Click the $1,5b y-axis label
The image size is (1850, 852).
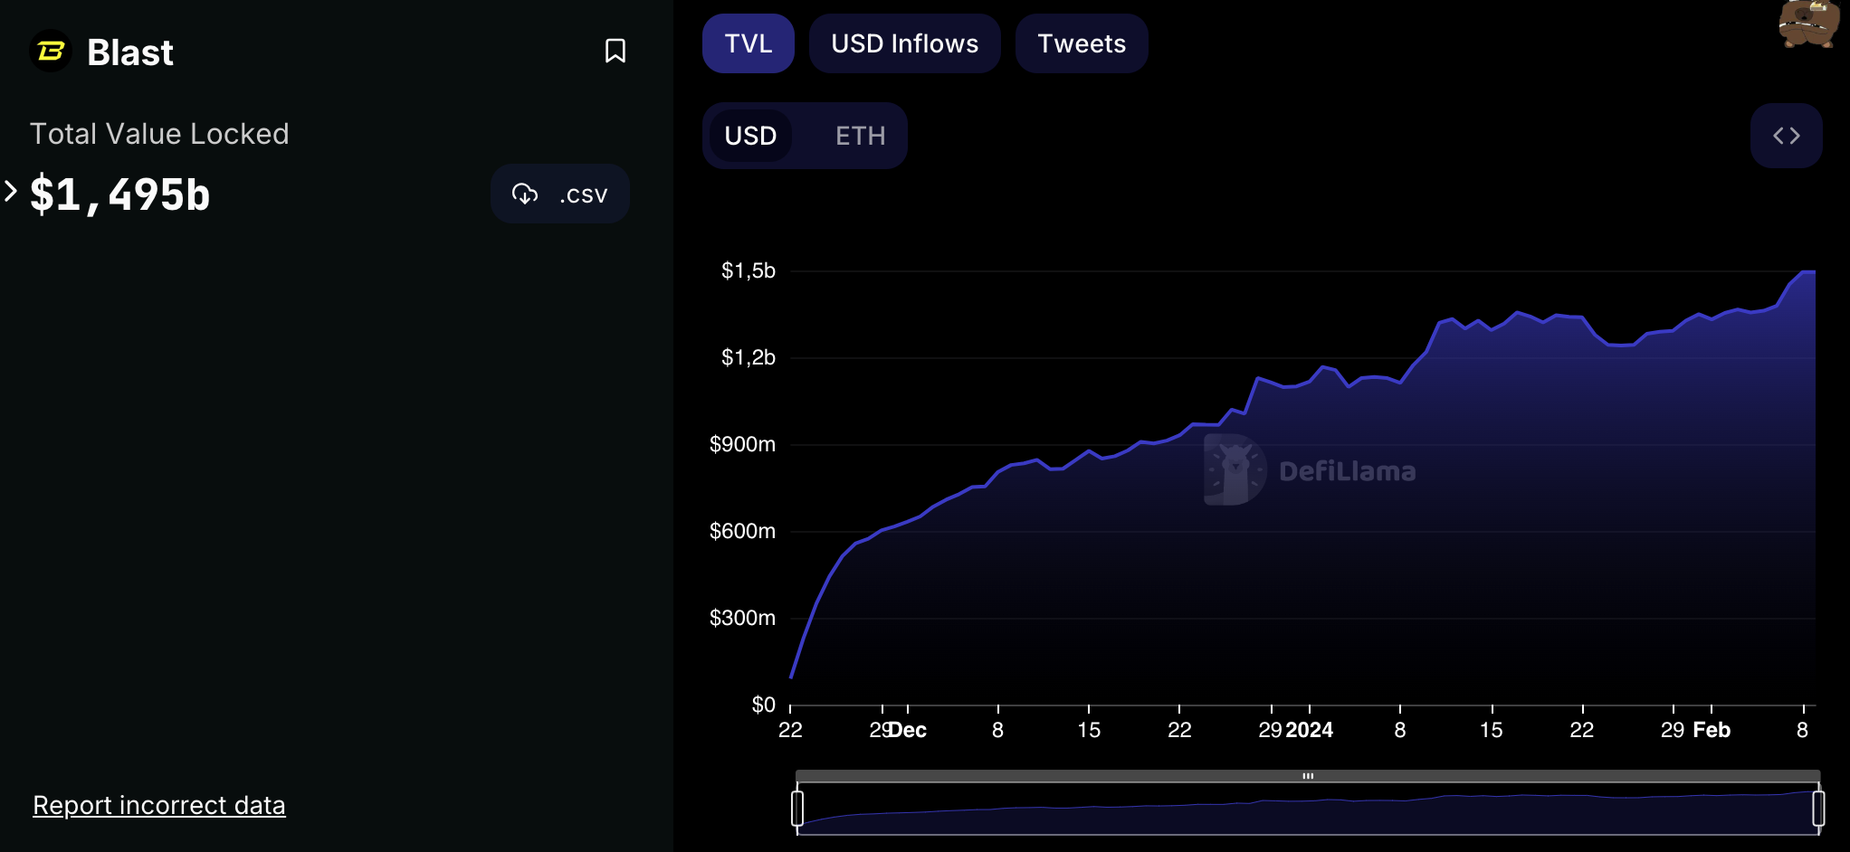click(x=749, y=270)
